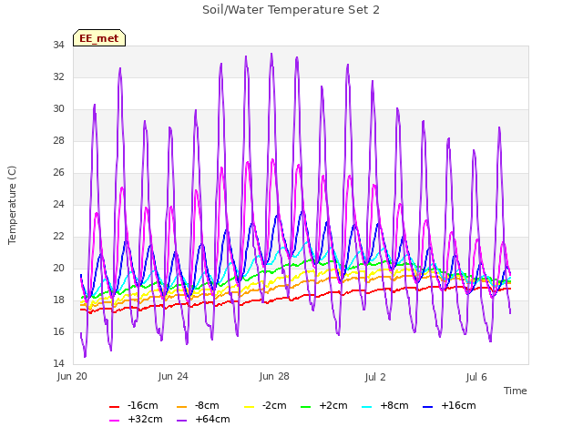Click the 28 y-axis tick label

(x=58, y=140)
